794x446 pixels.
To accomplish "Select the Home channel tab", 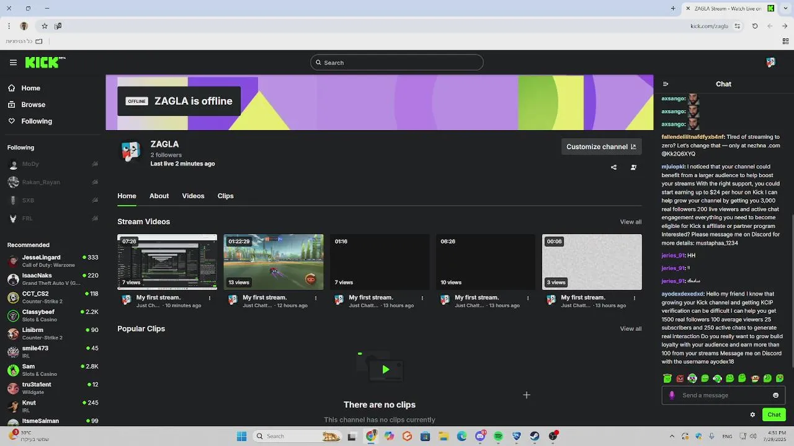I will (x=127, y=196).
